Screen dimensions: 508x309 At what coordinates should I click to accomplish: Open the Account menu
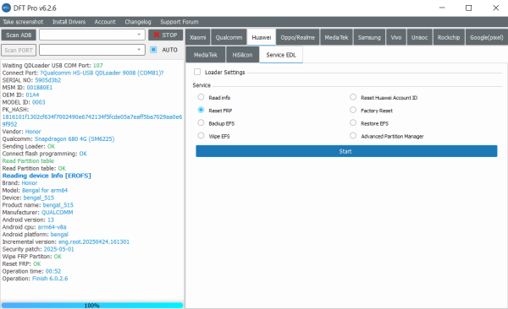[x=105, y=22]
